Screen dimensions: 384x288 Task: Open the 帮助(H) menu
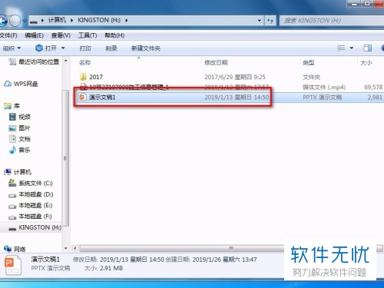pyautogui.click(x=114, y=35)
